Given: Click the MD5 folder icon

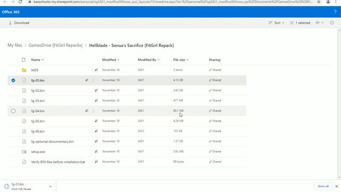Looking at the screenshot, I should pos(24,70).
